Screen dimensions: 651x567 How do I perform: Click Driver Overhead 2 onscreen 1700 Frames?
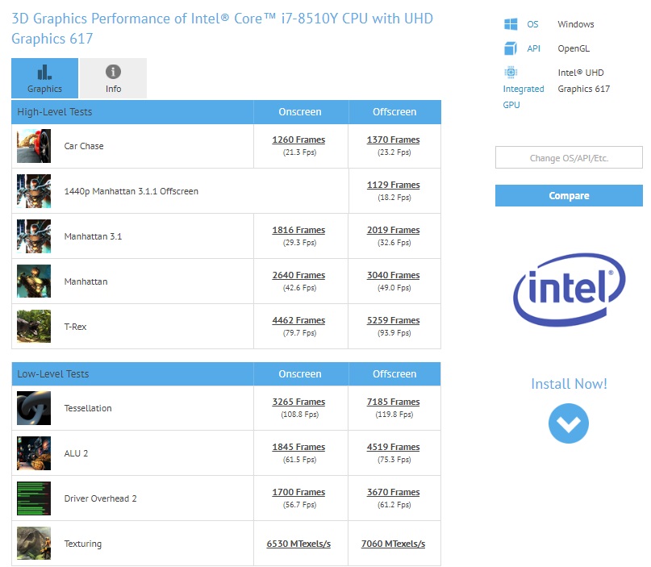(x=298, y=492)
